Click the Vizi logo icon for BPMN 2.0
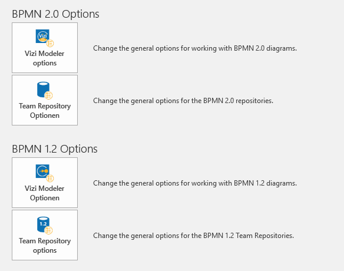 pyautogui.click(x=42, y=36)
